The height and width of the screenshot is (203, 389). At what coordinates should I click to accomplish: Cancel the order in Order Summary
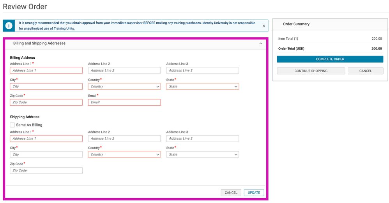point(365,71)
